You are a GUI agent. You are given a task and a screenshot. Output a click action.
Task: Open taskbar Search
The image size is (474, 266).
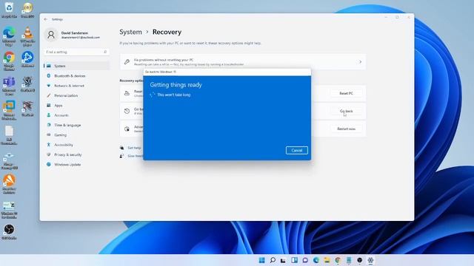[x=273, y=260]
